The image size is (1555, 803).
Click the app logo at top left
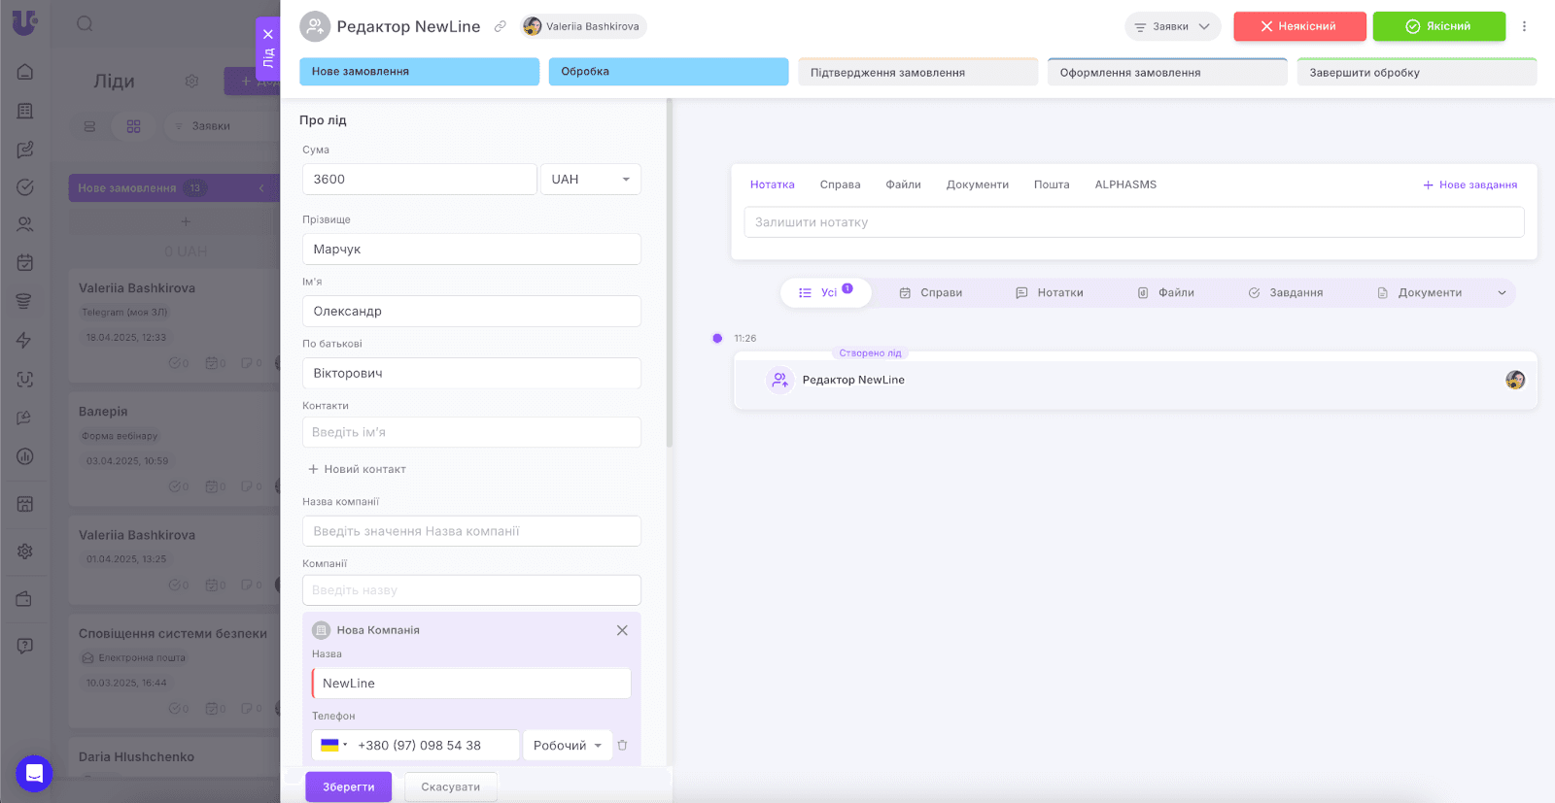coord(25,22)
